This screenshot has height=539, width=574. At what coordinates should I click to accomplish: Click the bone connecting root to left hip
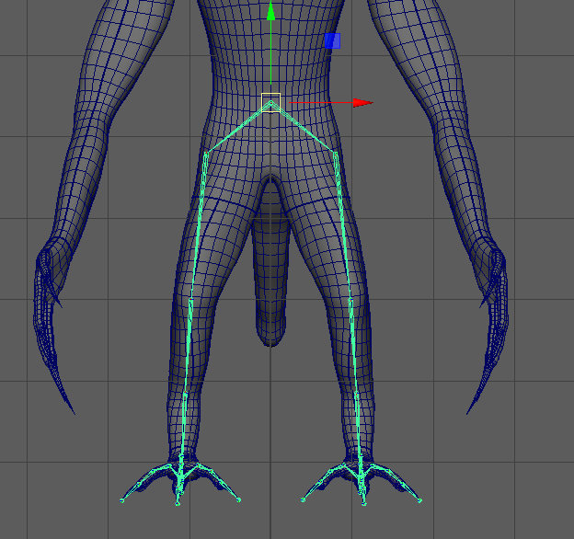click(237, 129)
